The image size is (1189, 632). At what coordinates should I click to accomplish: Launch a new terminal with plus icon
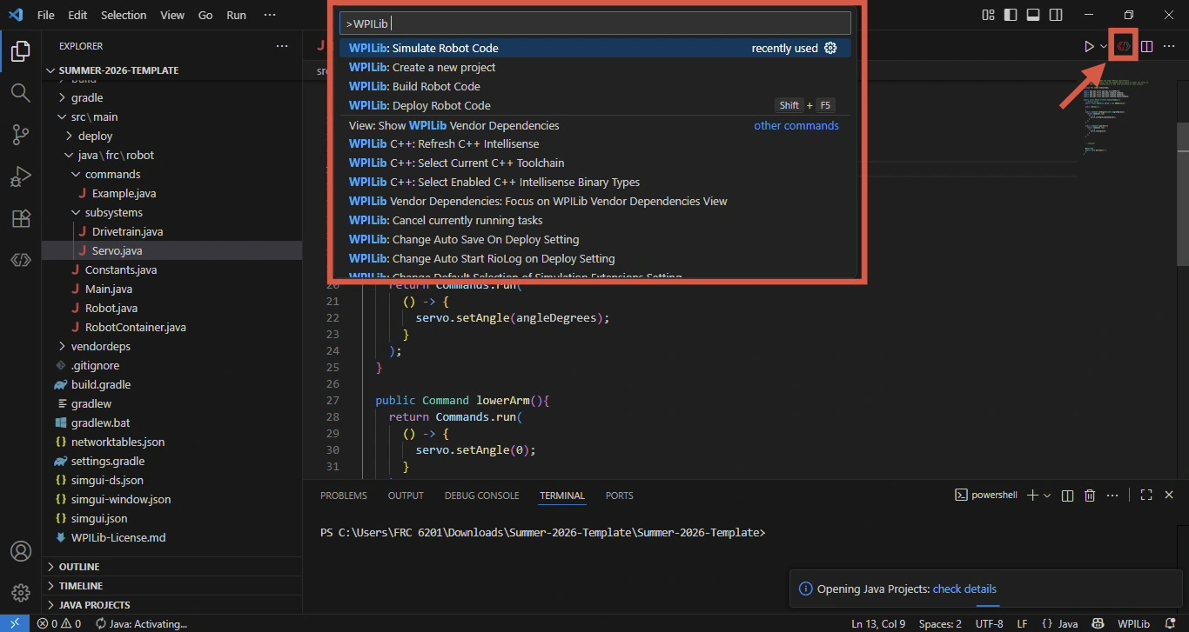click(x=1032, y=495)
